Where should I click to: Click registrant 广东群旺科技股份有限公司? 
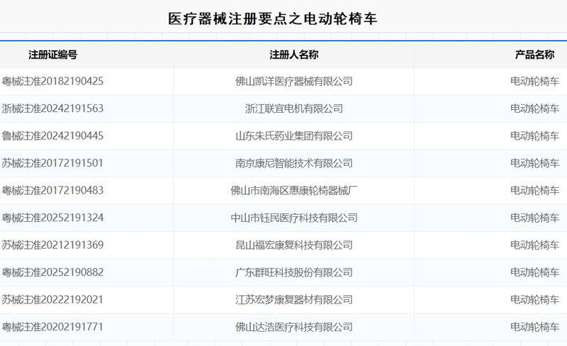click(x=294, y=272)
